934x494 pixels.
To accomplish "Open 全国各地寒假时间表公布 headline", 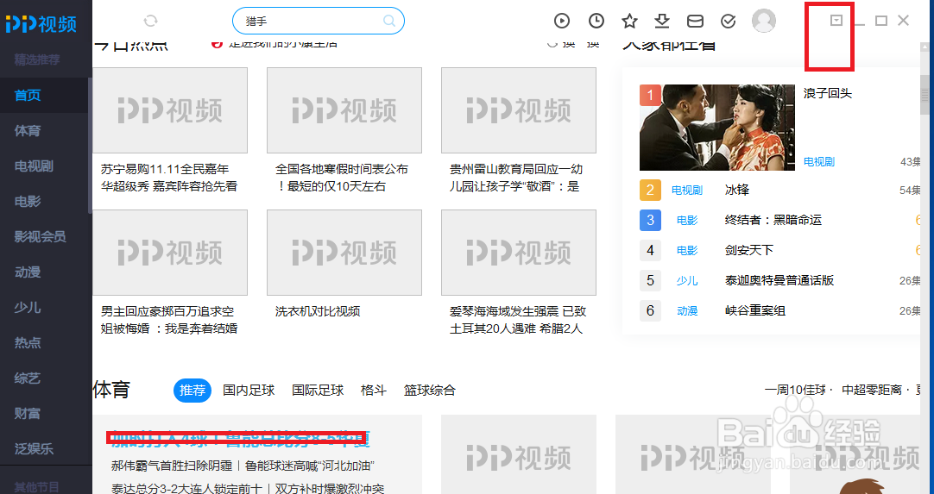I will 342,178.
